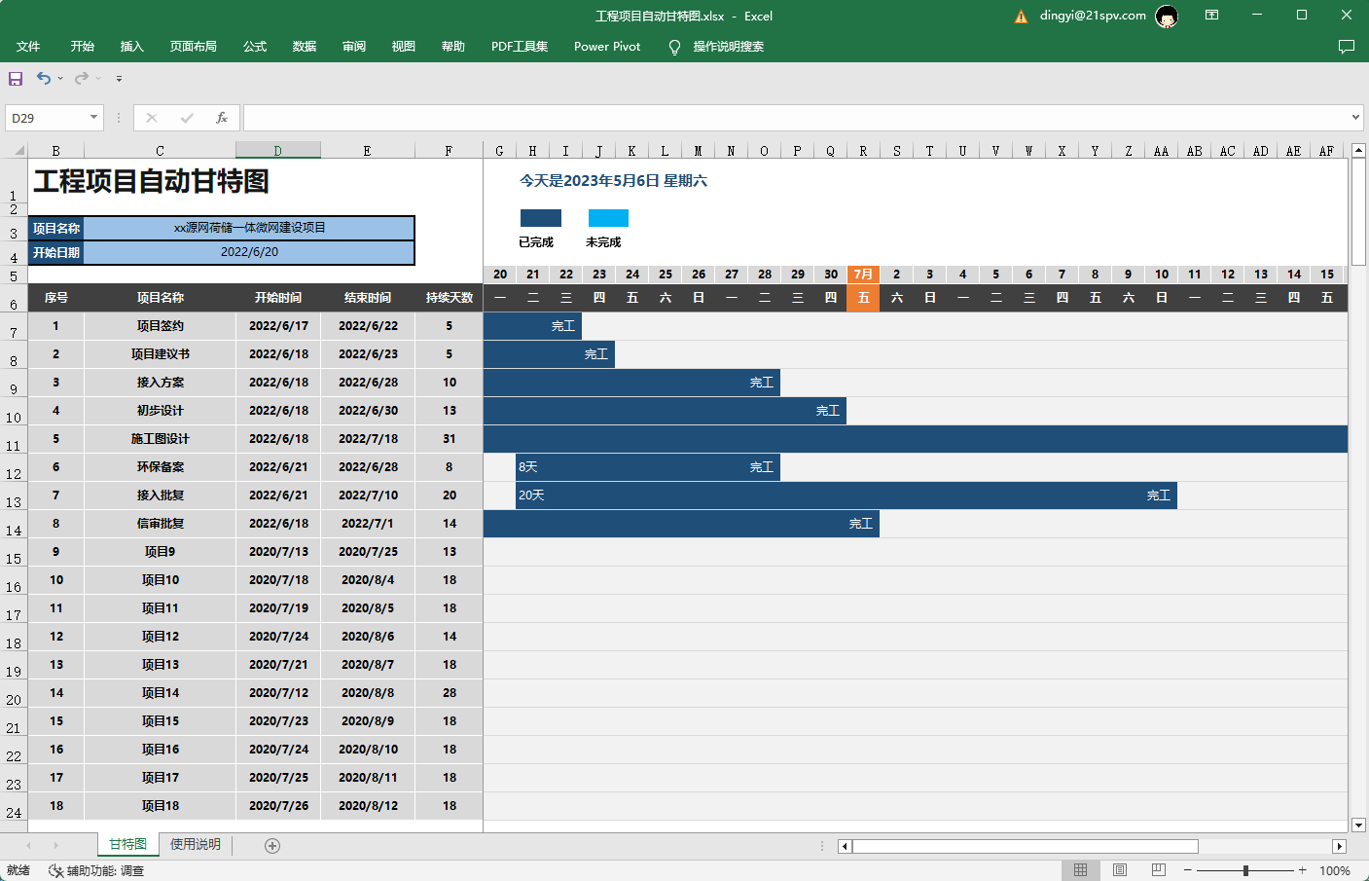Open the 页面布局 ribbon tab
Image resolution: width=1369 pixels, height=881 pixels.
[x=194, y=47]
